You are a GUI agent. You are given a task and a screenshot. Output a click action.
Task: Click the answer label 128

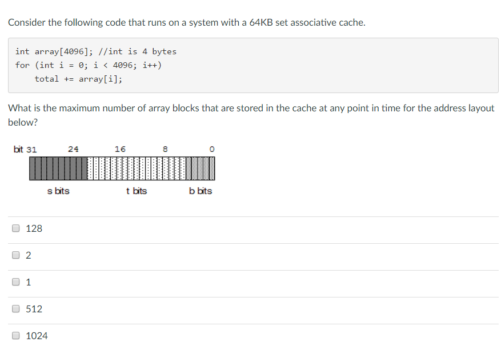click(x=34, y=228)
